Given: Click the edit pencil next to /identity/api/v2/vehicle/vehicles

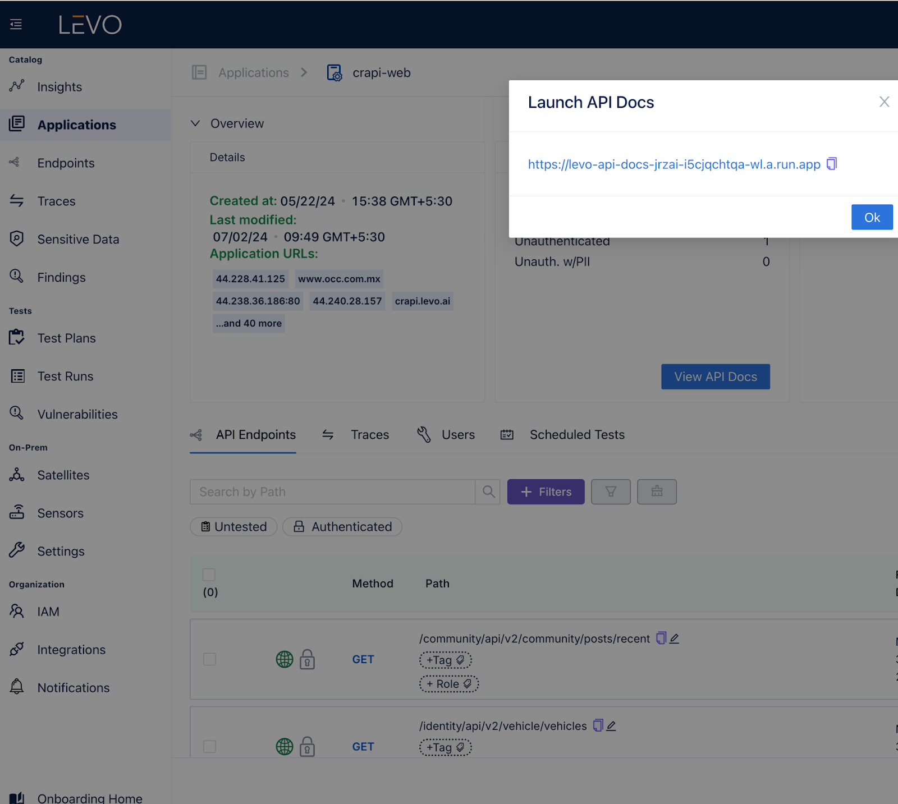Looking at the screenshot, I should click(x=612, y=725).
